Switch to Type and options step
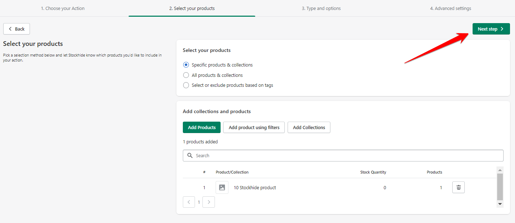The width and height of the screenshot is (515, 223). (x=321, y=8)
